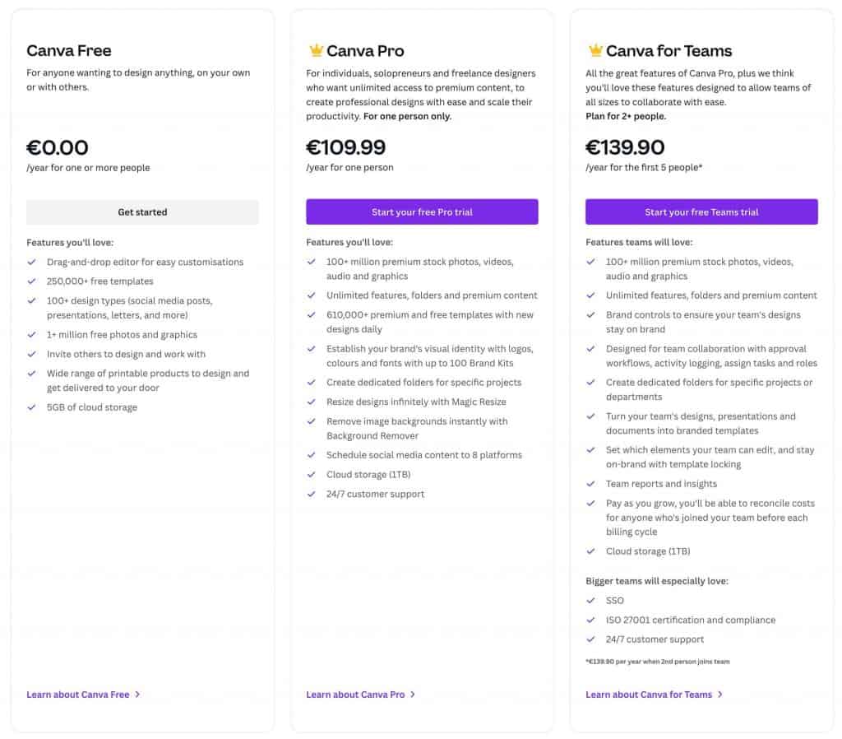Select the checkmark next to 5GB of cloud storage
Image resolution: width=842 pixels, height=739 pixels.
click(32, 407)
